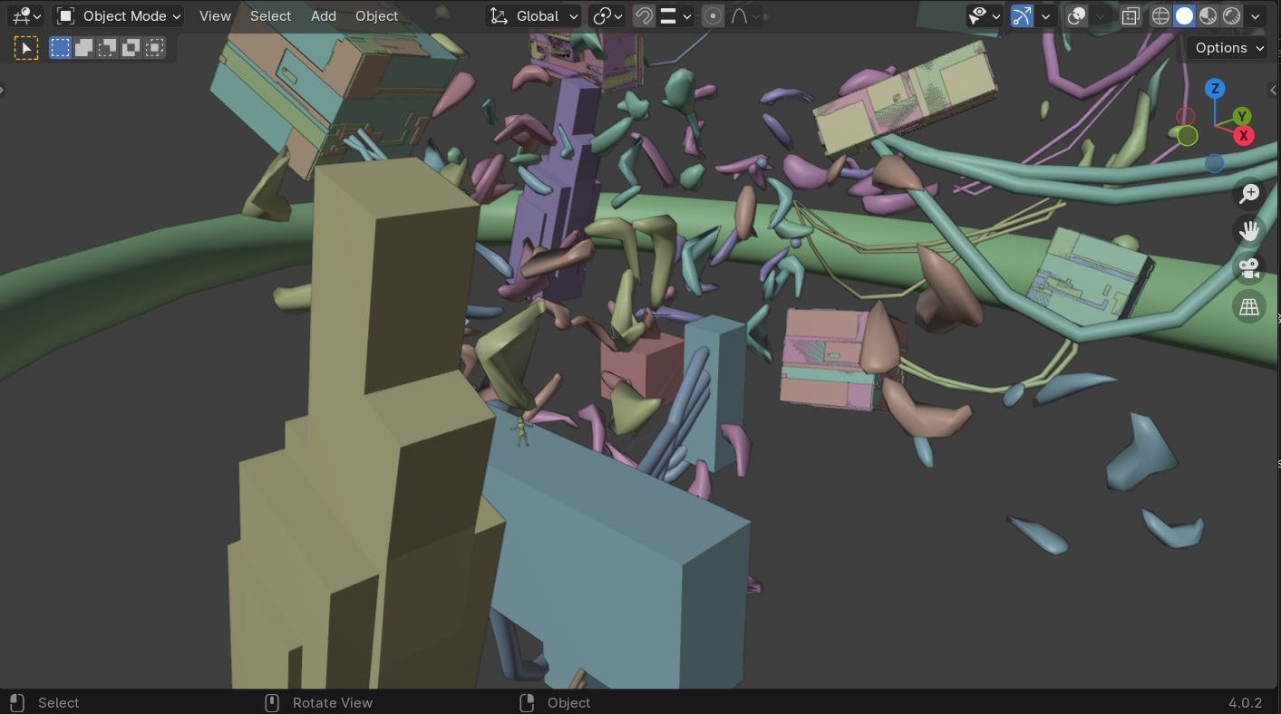Open the Add menu
The width and height of the screenshot is (1281, 714).
tap(323, 16)
